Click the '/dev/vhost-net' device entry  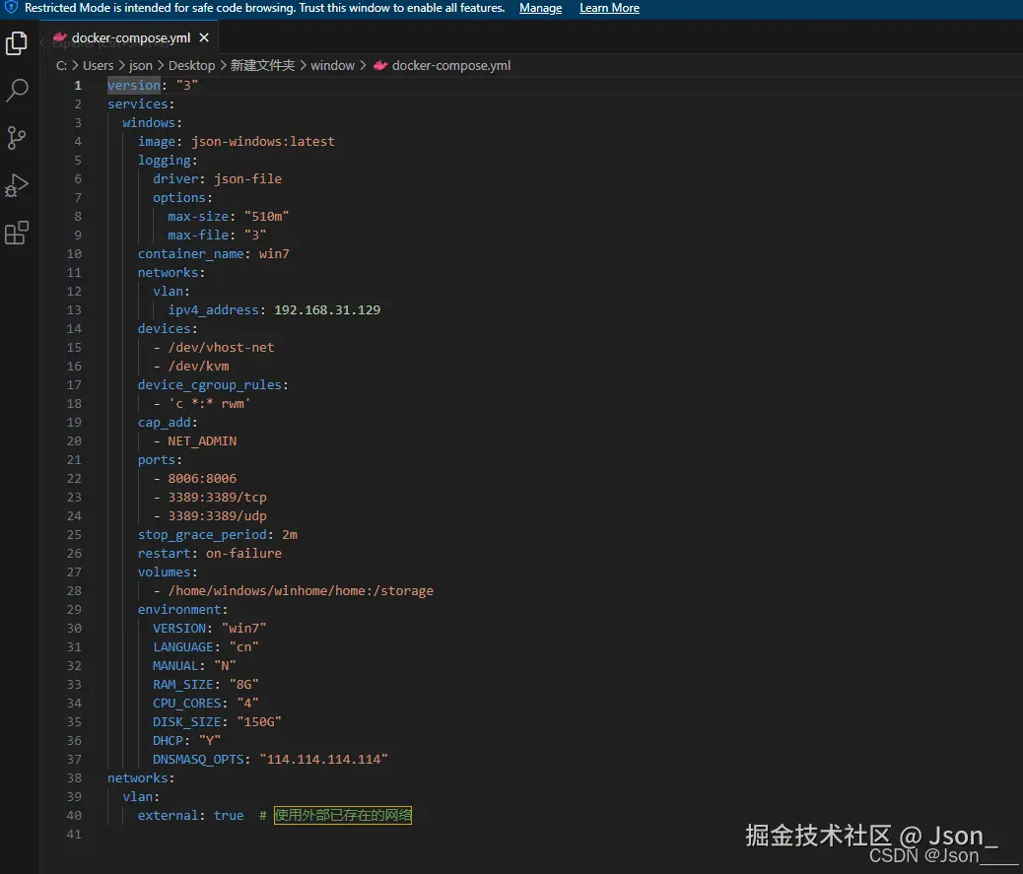tap(221, 348)
